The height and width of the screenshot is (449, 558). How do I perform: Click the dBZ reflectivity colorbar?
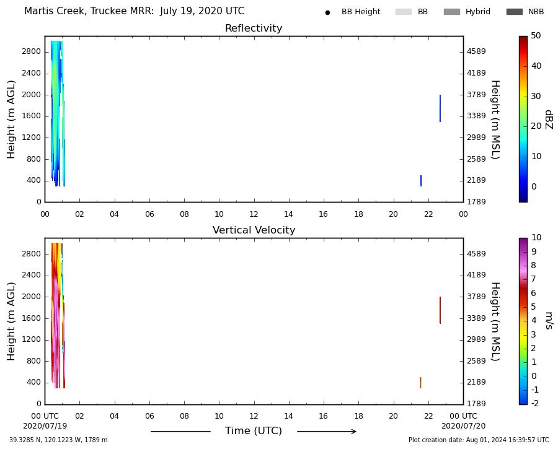pos(523,119)
